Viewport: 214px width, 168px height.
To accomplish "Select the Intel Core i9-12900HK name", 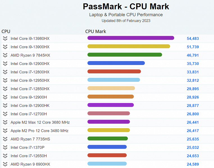I will point(30,106).
